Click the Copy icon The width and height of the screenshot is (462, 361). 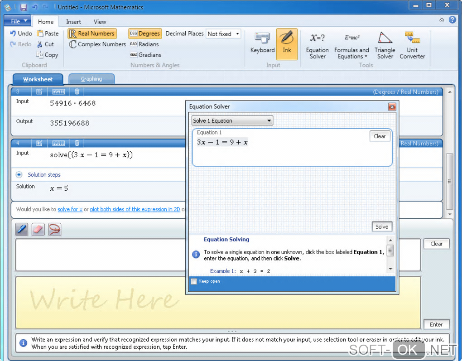[x=39, y=54]
